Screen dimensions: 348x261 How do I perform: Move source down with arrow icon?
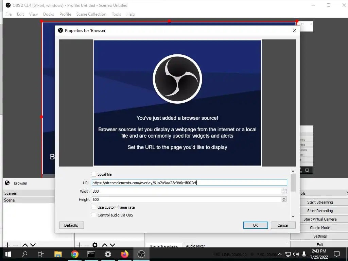(112, 245)
